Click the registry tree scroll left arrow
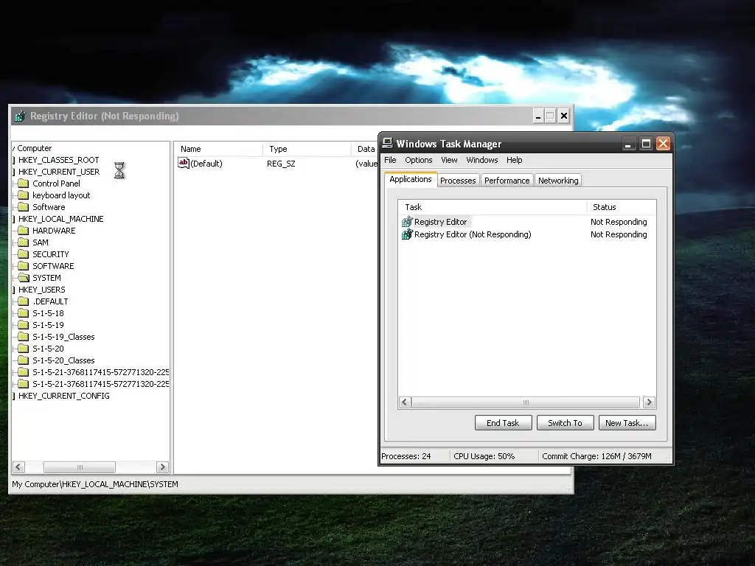The image size is (755, 566). pyautogui.click(x=18, y=467)
